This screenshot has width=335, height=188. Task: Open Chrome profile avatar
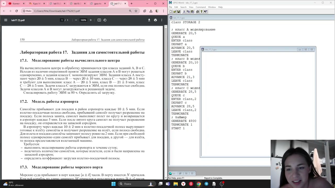tap(157, 11)
